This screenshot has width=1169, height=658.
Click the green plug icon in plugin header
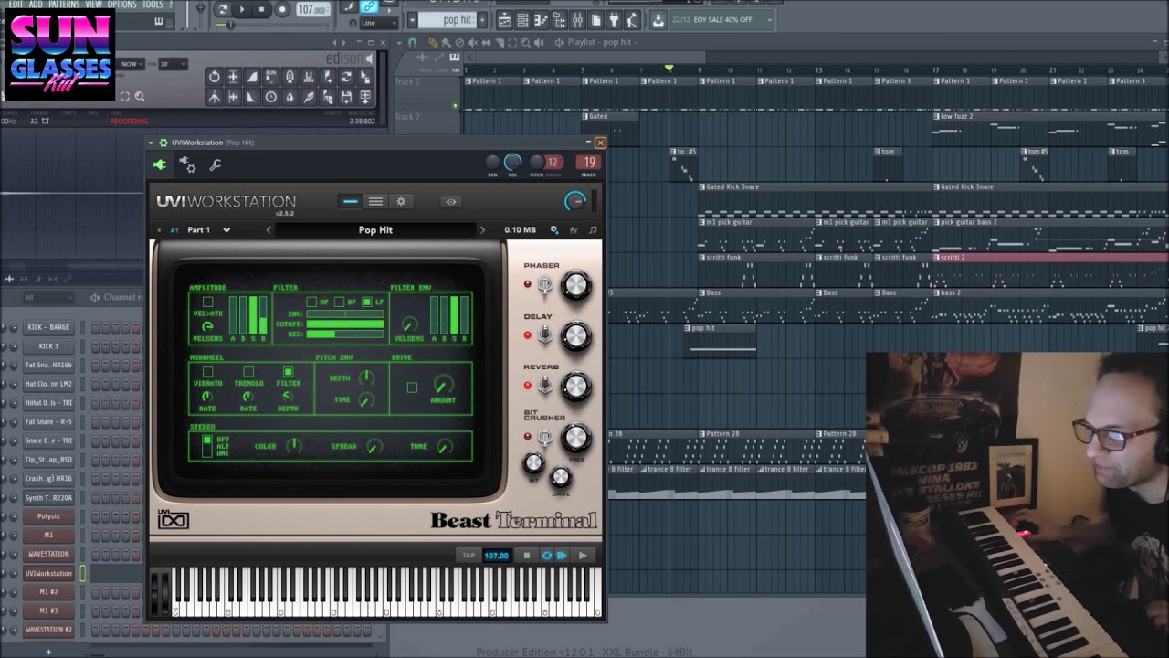(160, 164)
